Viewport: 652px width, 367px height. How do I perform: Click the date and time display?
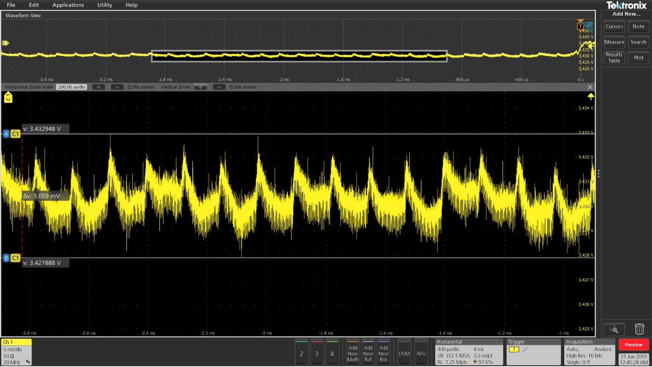click(634, 359)
